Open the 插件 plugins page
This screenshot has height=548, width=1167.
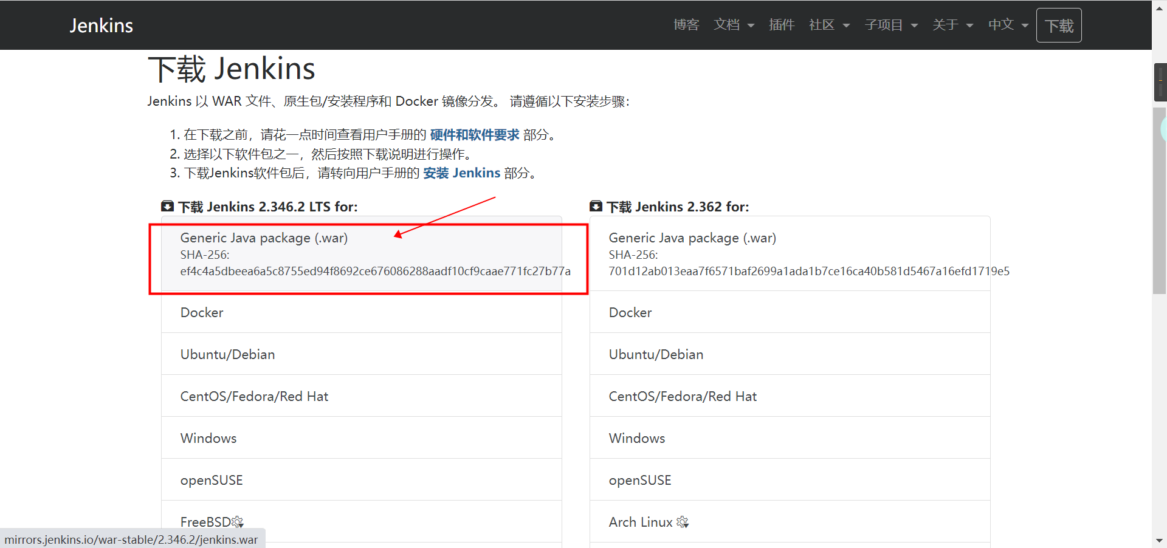tap(782, 25)
